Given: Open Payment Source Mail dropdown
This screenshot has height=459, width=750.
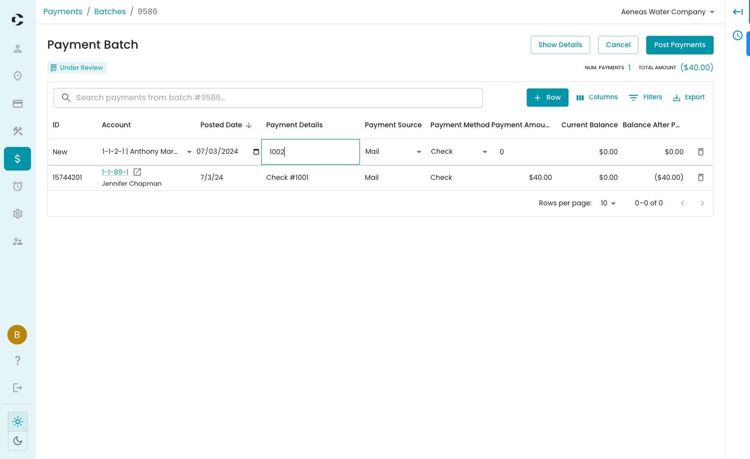Looking at the screenshot, I should (x=419, y=152).
